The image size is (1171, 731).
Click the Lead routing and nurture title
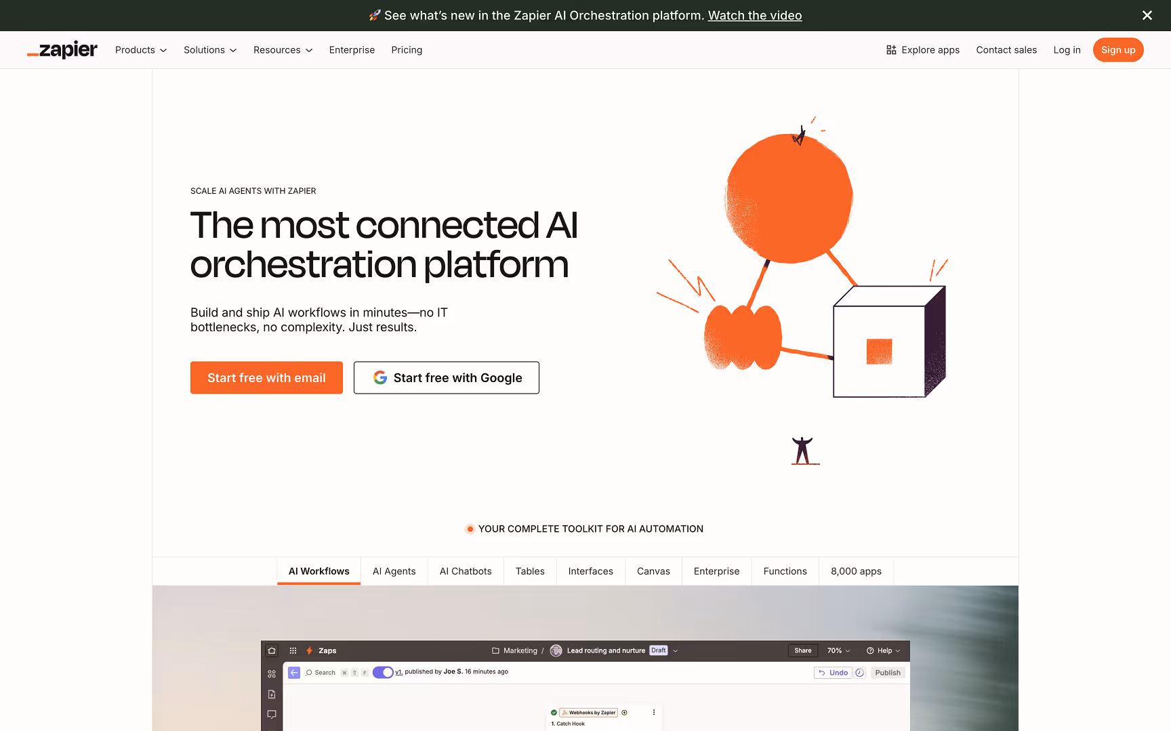click(x=606, y=650)
